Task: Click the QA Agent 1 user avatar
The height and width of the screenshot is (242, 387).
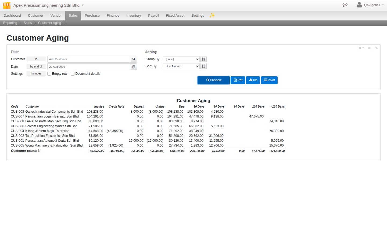Action: click(359, 5)
